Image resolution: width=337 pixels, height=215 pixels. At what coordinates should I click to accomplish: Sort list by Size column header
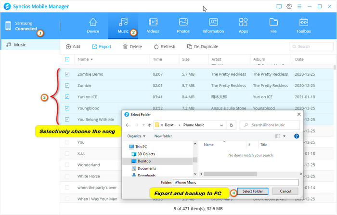tap(186, 59)
